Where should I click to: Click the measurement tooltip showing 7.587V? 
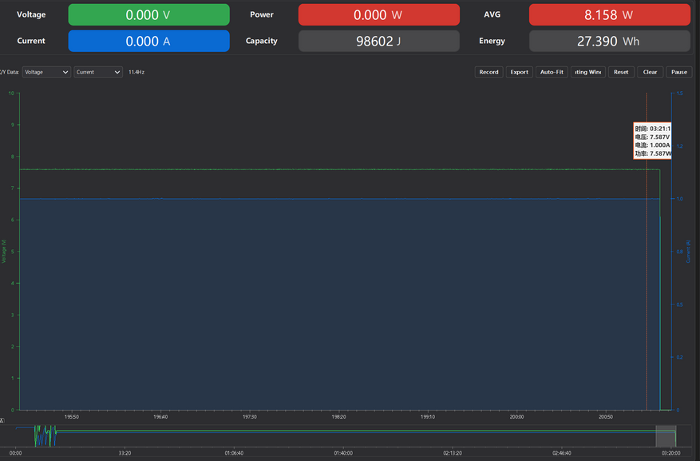(652, 141)
